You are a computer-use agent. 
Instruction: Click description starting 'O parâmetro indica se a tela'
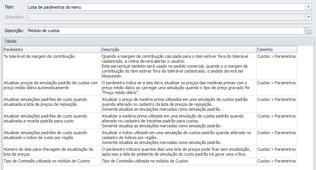[x=178, y=87]
